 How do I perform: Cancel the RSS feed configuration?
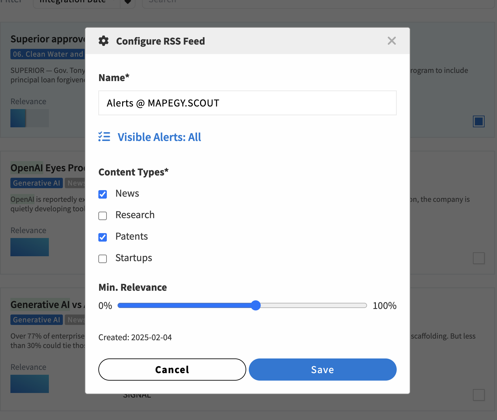[x=172, y=370]
